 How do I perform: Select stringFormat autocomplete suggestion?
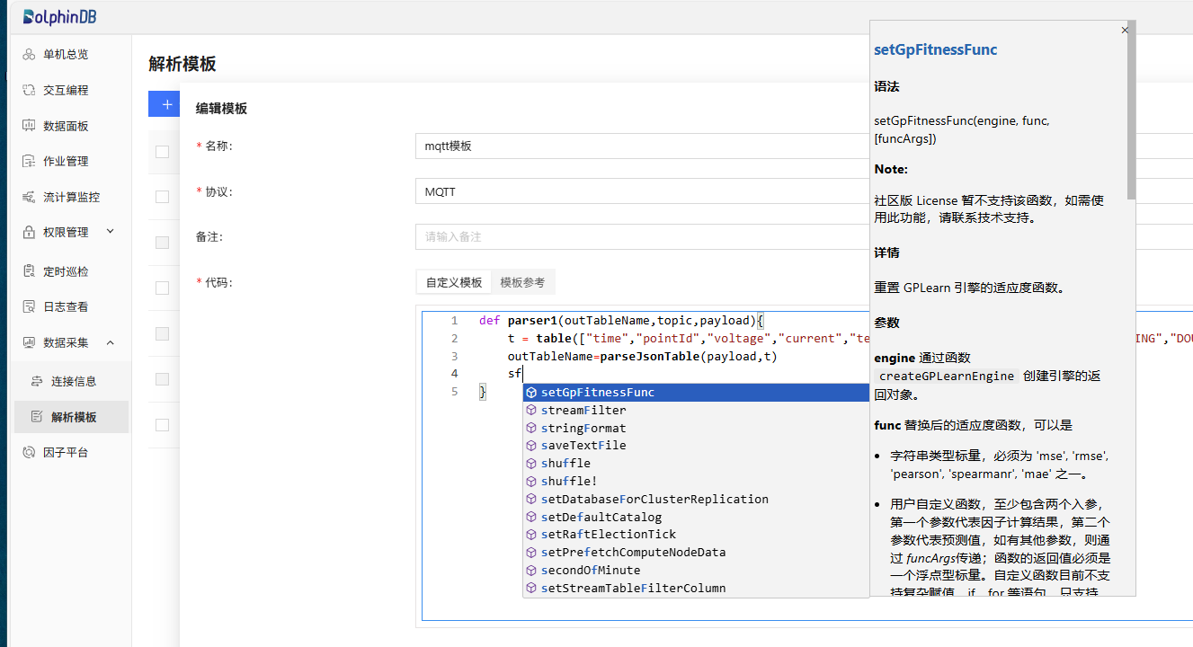click(696, 428)
